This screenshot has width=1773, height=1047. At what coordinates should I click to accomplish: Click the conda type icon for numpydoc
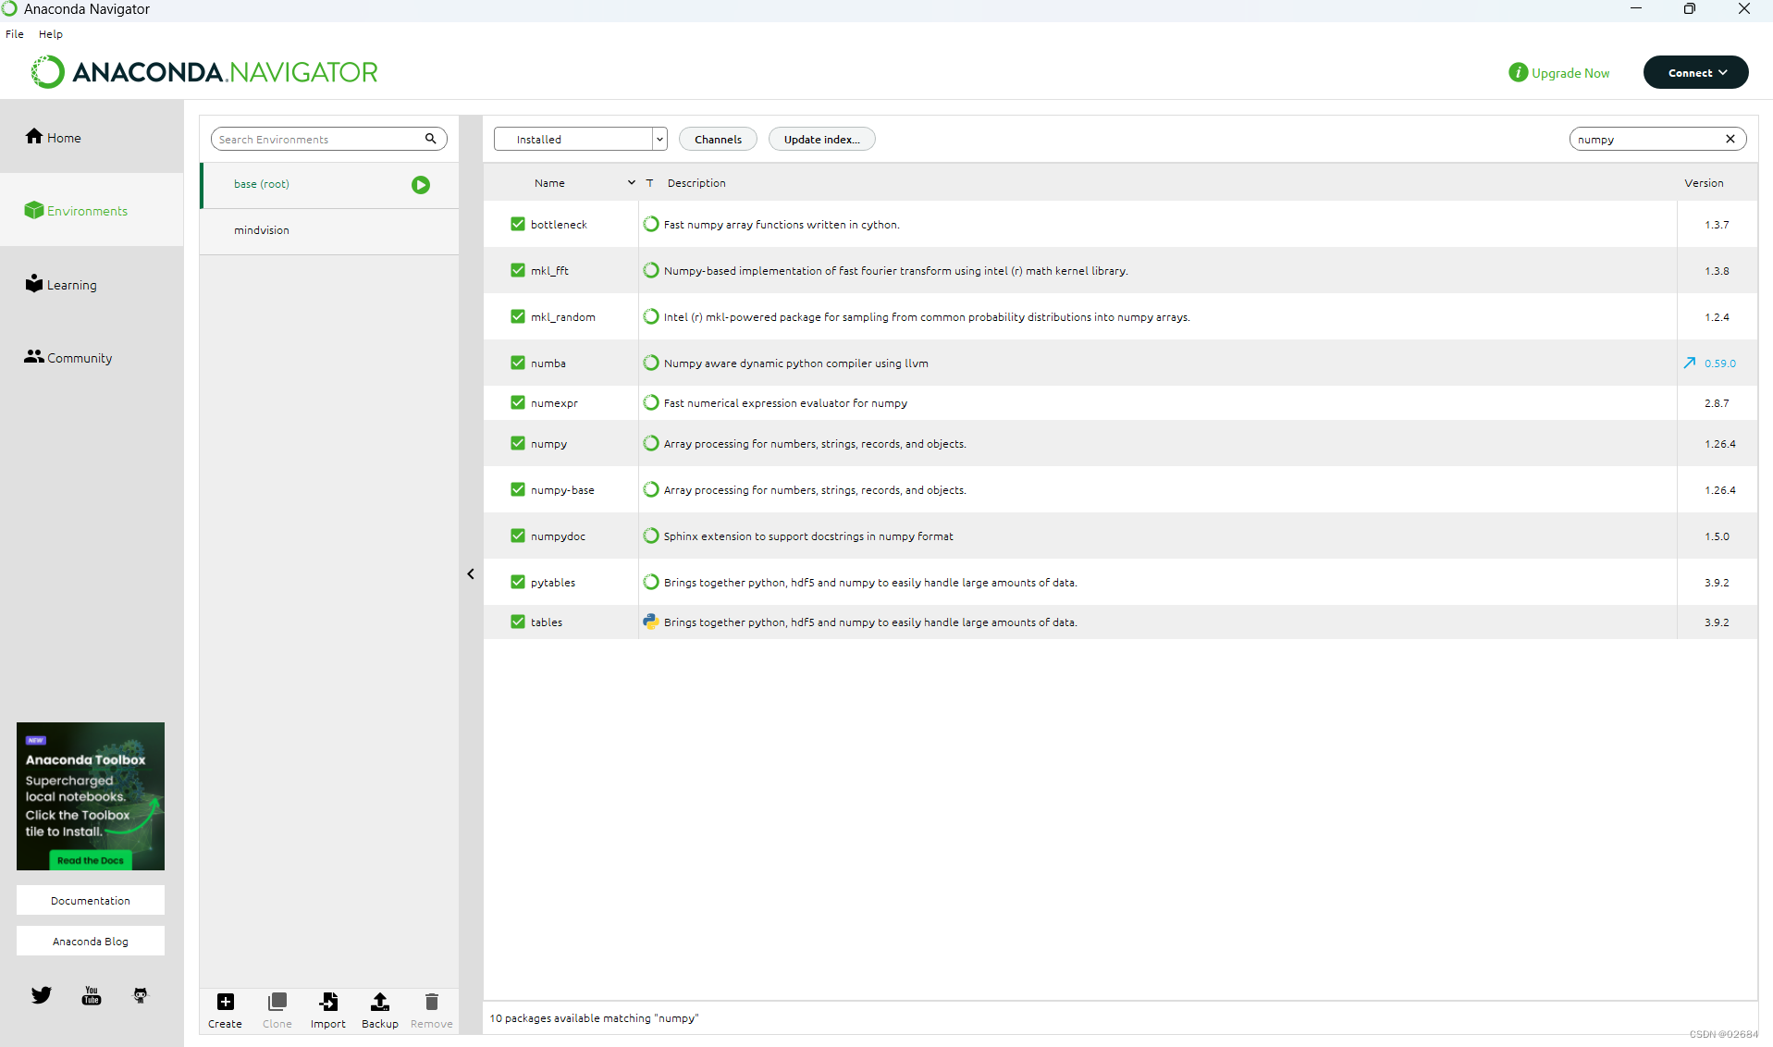click(x=651, y=536)
